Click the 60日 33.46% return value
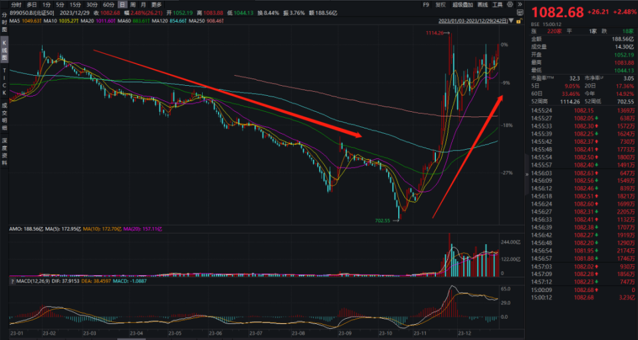 571,94
